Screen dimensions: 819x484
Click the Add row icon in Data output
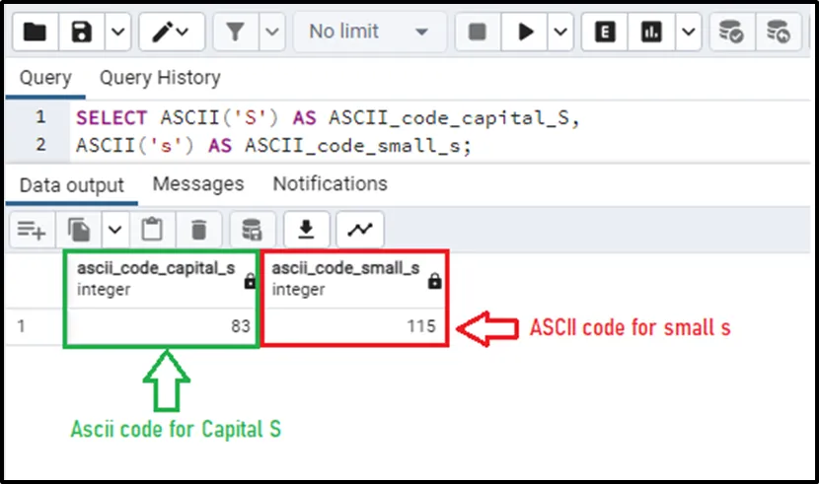tap(32, 230)
